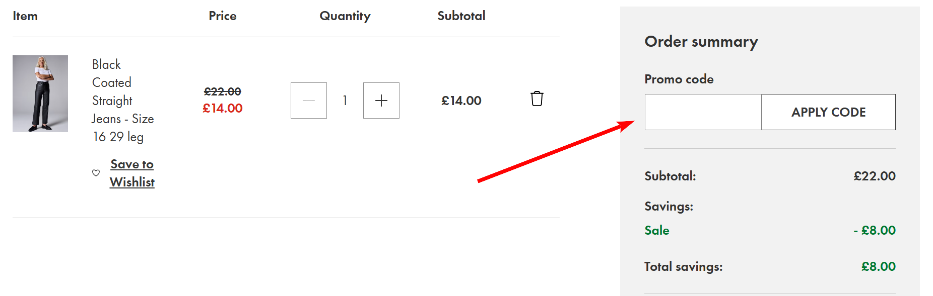
Task: Click the green Sale savings label
Action: 657,230
